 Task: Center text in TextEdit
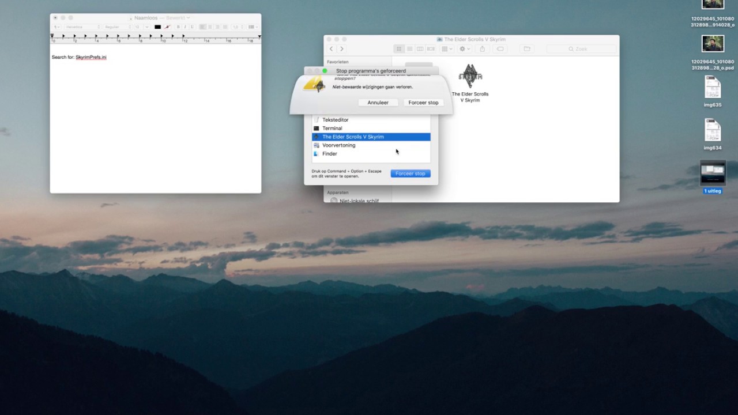(x=210, y=27)
